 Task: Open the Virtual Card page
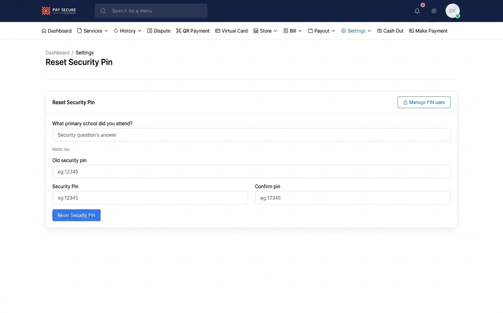(232, 31)
